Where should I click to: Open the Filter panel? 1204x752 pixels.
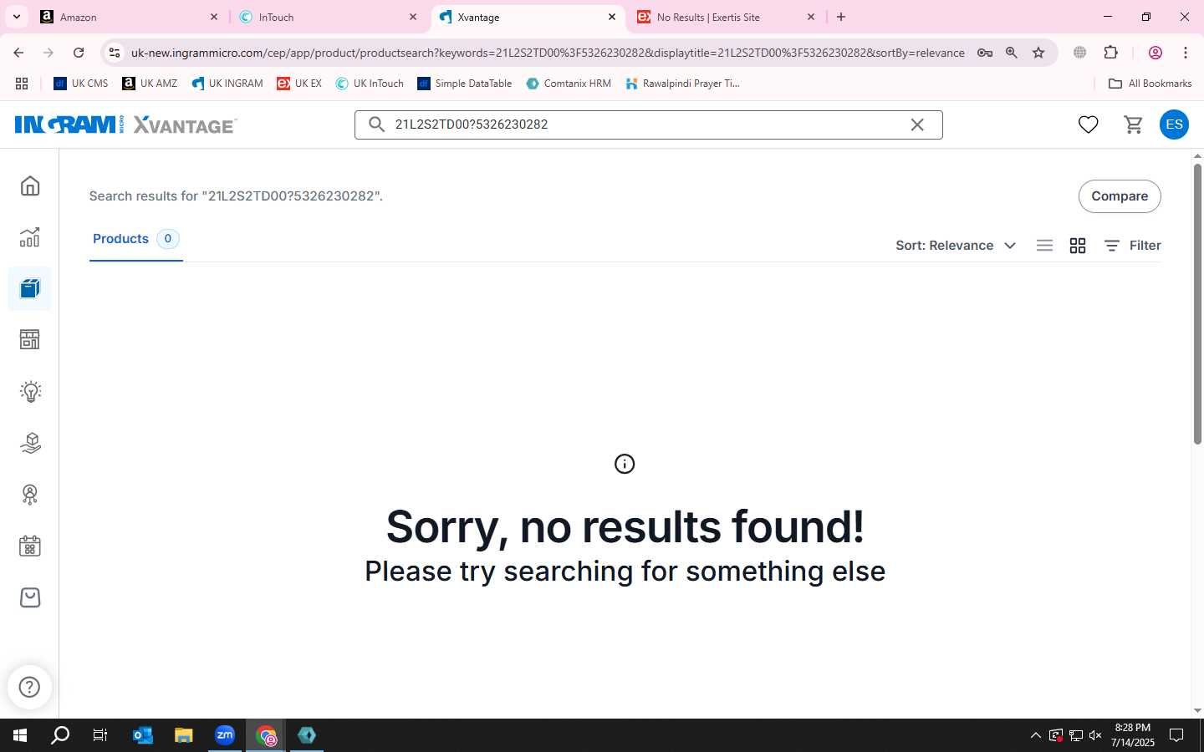tap(1132, 246)
